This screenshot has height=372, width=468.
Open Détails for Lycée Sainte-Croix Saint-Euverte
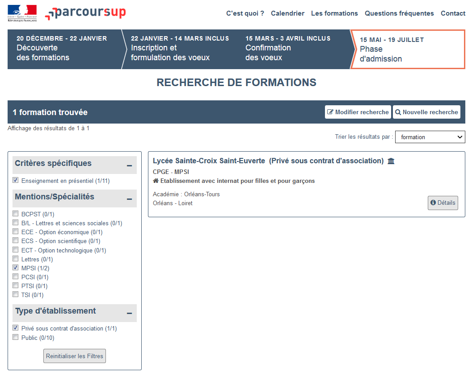tap(443, 203)
